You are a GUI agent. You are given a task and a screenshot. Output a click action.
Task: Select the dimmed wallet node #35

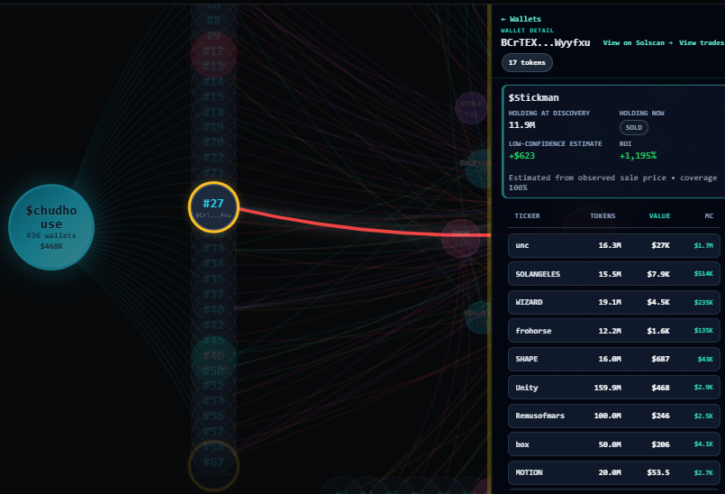(x=213, y=279)
